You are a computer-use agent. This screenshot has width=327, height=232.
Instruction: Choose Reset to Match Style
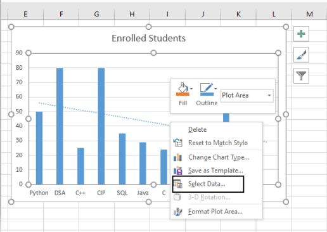click(217, 143)
